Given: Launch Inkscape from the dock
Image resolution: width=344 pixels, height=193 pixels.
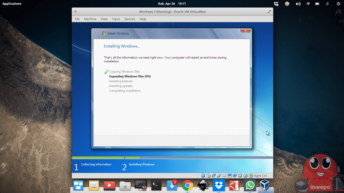Looking at the screenshot, I should 203,185.
